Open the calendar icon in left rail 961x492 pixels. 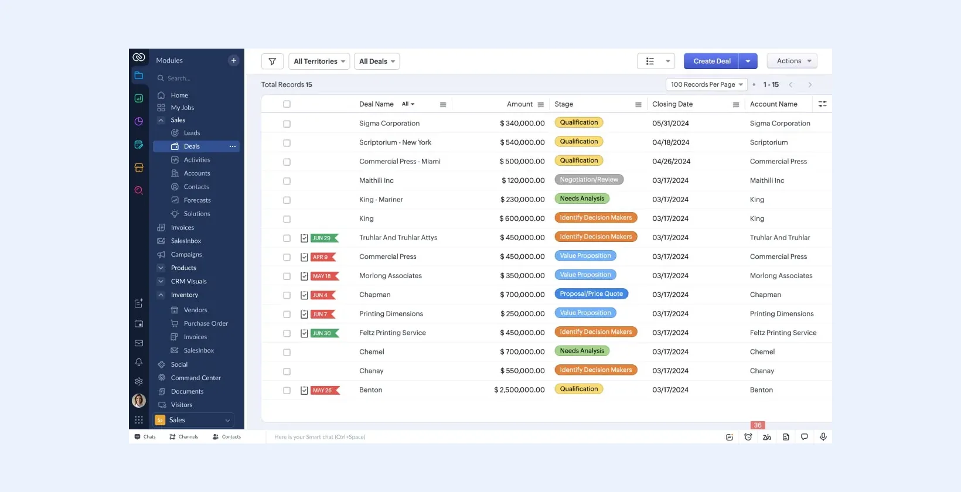pos(139,323)
